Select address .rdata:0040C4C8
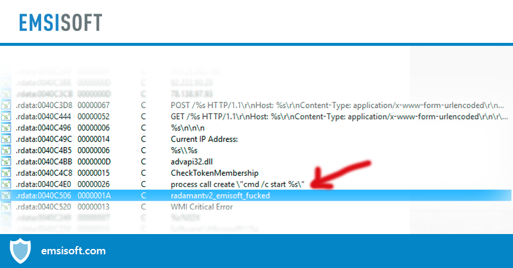 44,173
